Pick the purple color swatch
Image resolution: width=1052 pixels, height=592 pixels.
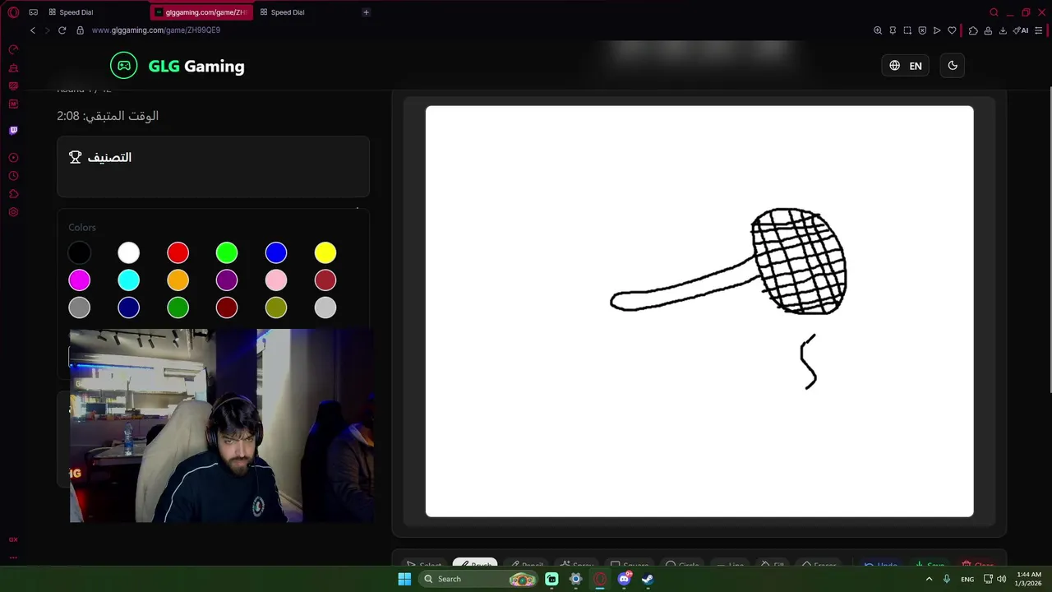(x=227, y=280)
